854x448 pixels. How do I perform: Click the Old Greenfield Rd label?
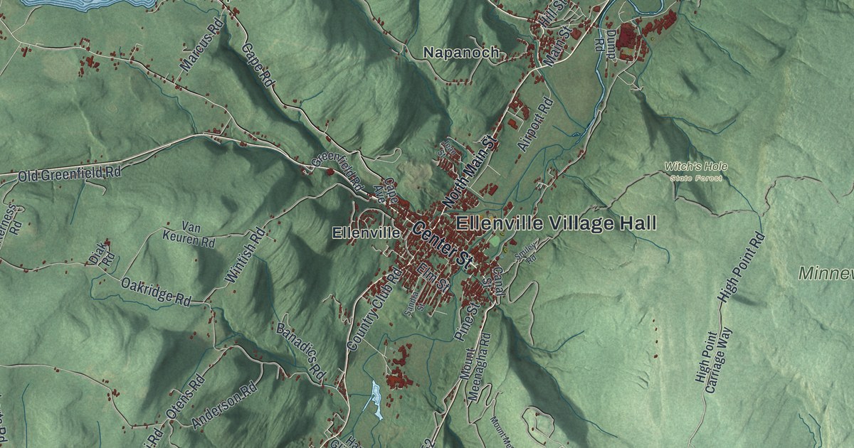pos(69,174)
